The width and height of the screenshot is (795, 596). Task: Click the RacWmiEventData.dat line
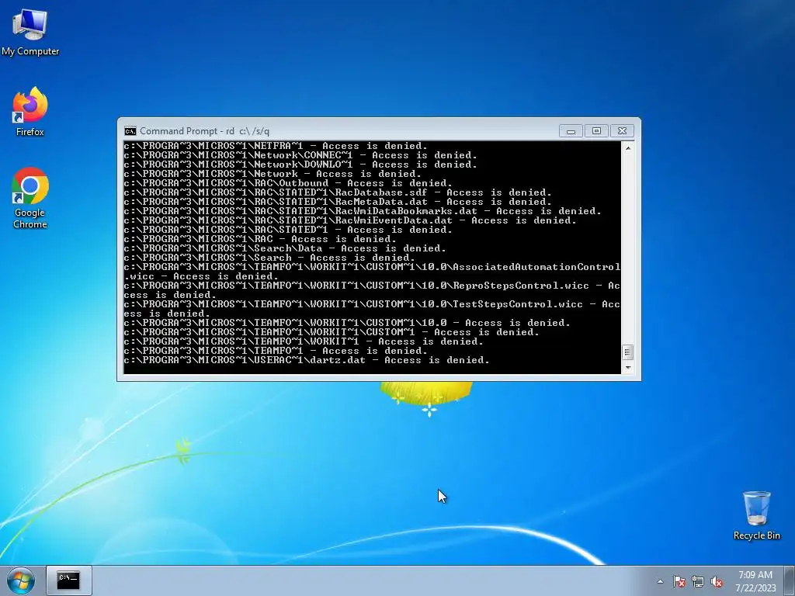[350, 220]
